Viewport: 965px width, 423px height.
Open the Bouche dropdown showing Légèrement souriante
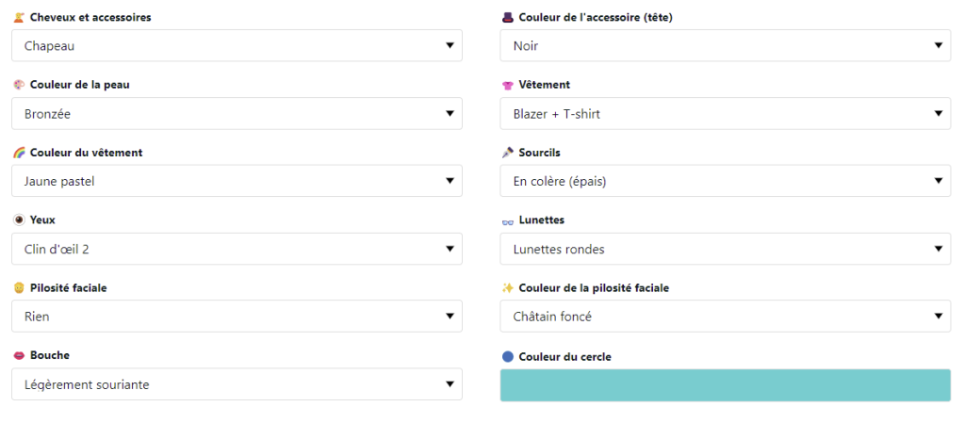[237, 384]
